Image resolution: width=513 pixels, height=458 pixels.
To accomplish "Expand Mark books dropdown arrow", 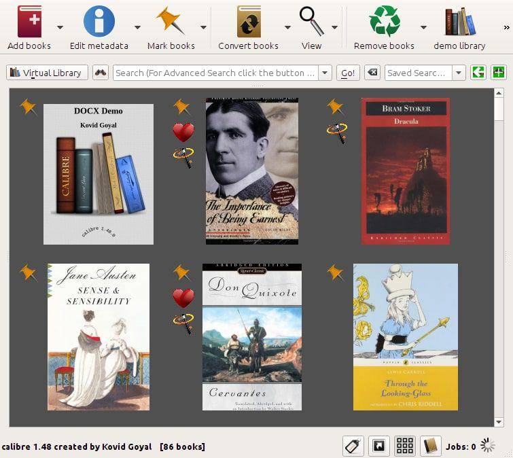I will [203, 27].
